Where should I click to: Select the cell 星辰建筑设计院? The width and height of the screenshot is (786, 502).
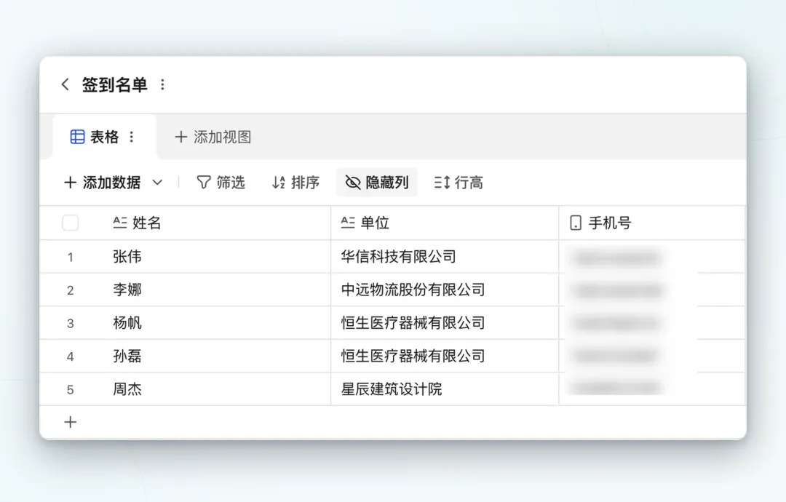[x=445, y=389]
